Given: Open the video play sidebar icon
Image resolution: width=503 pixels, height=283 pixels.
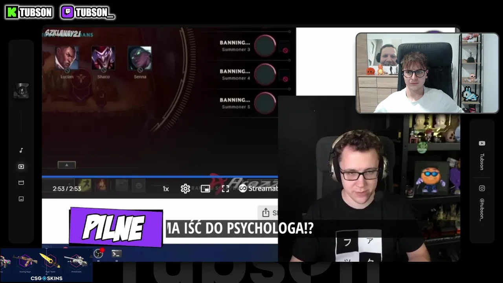Looking at the screenshot, I should (21, 167).
